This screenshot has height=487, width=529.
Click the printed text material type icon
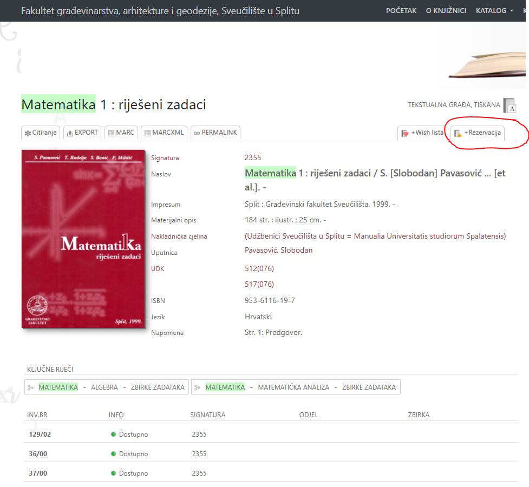point(510,106)
